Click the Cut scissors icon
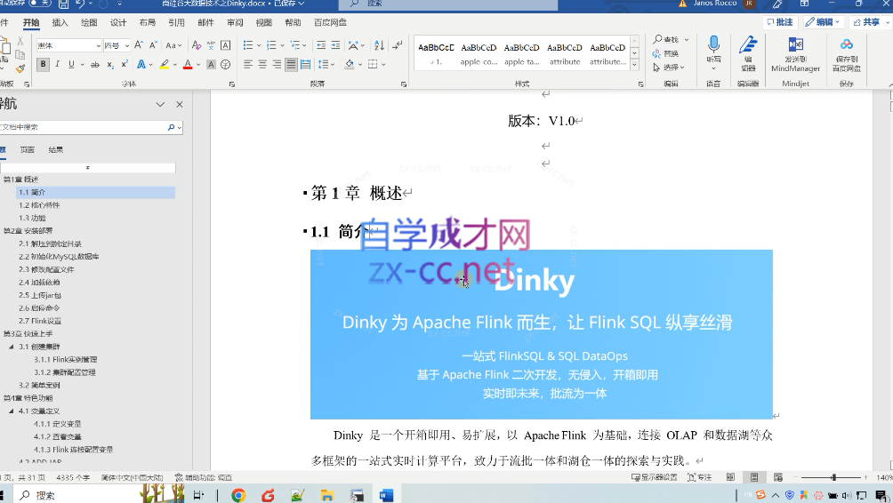The image size is (893, 503). coord(20,41)
